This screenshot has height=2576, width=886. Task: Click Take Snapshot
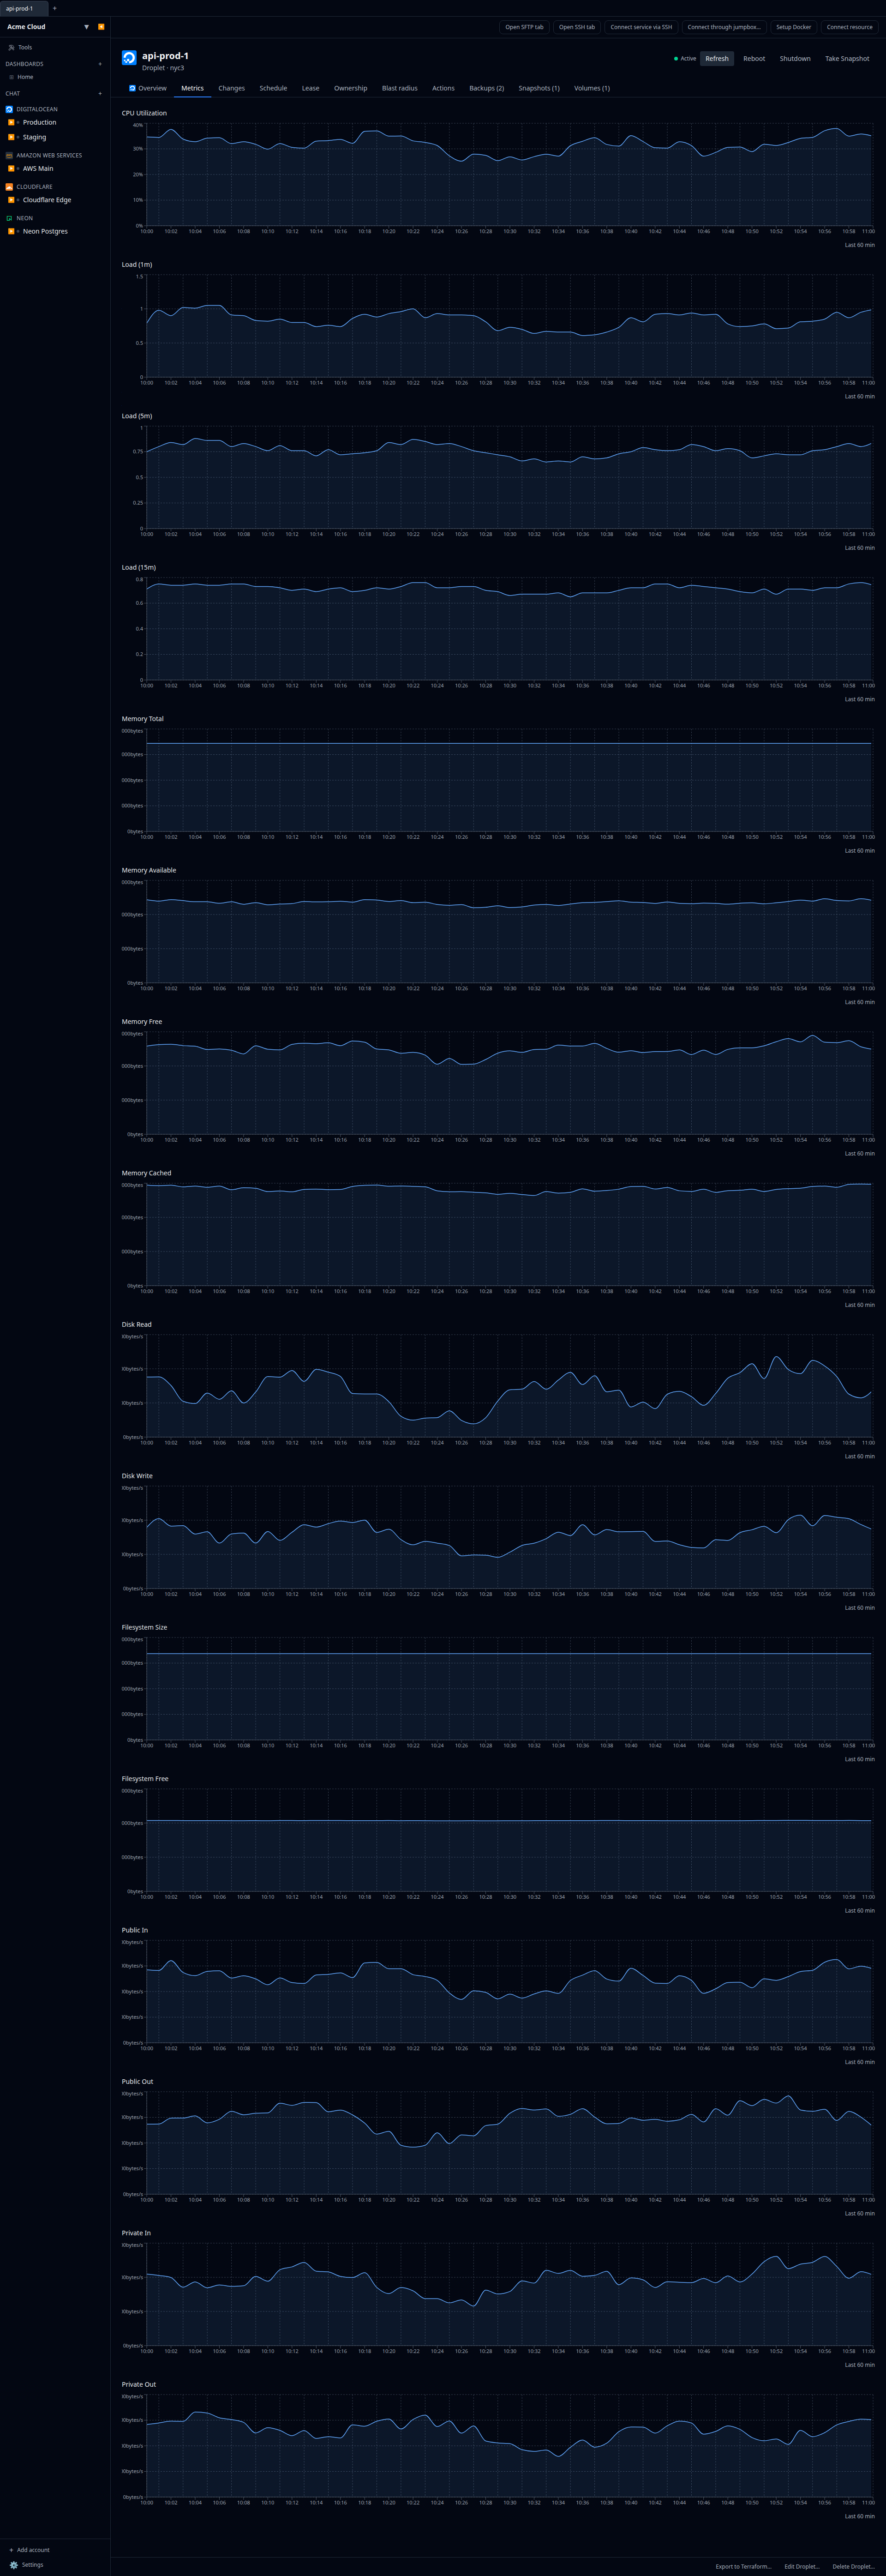coord(847,59)
